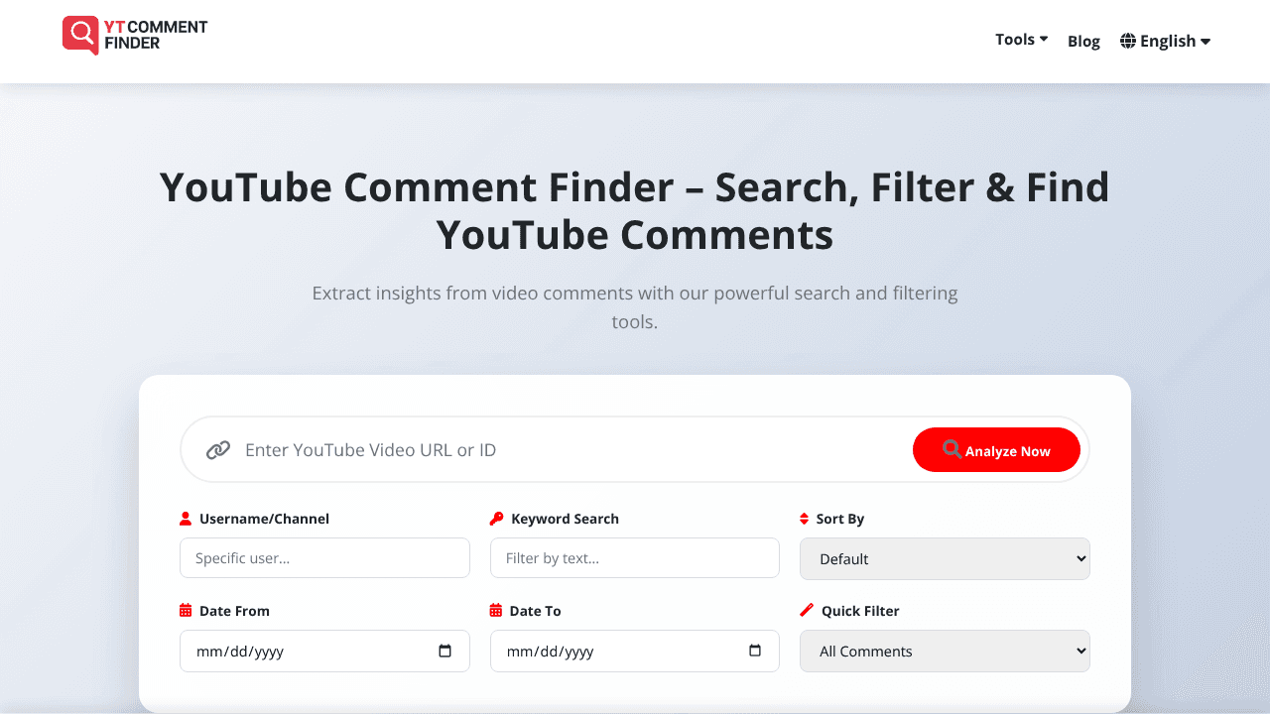Click the globe icon beside English
The height and width of the screenshot is (714, 1270).
pos(1128,41)
